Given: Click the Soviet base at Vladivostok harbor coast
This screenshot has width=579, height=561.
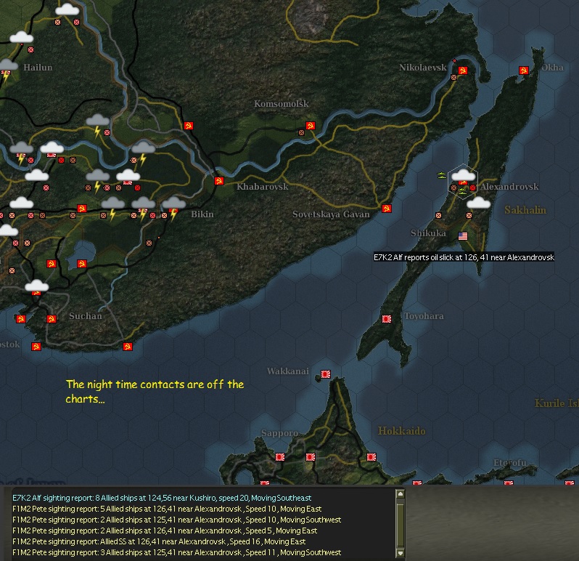Looking at the screenshot, I should click(x=36, y=347).
